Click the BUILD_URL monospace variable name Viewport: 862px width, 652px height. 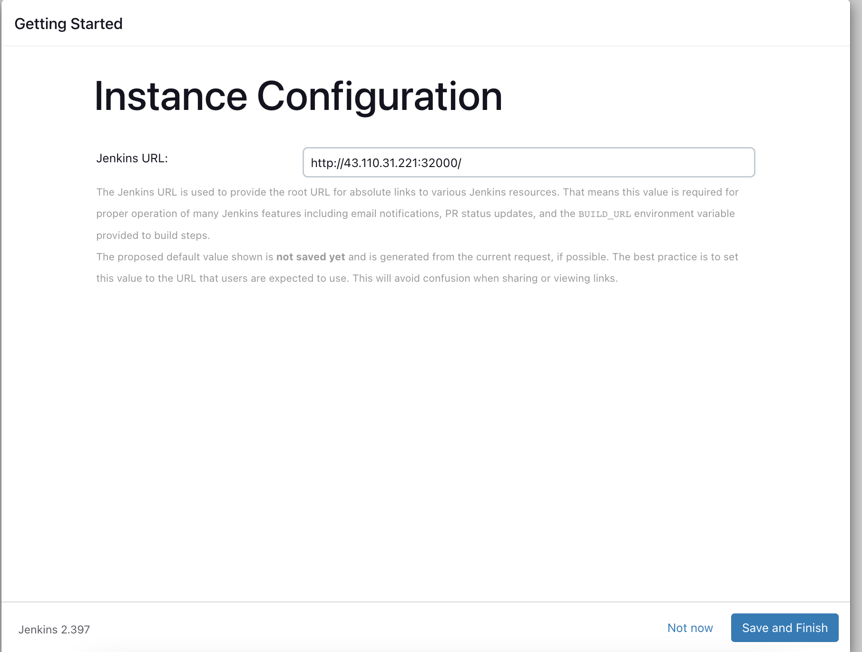pos(604,214)
